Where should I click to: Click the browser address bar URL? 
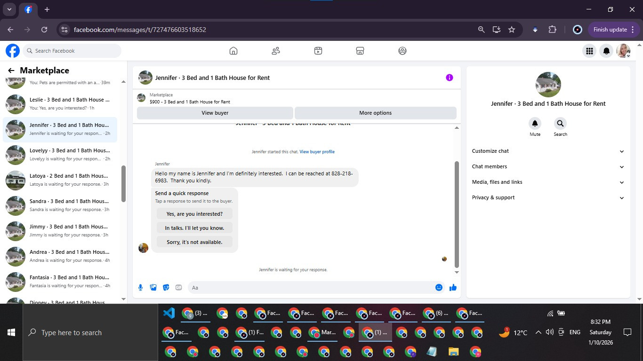tap(140, 30)
